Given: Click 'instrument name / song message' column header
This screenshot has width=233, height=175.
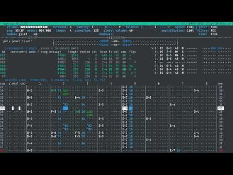Looking at the screenshot, I should (x=35, y=52).
